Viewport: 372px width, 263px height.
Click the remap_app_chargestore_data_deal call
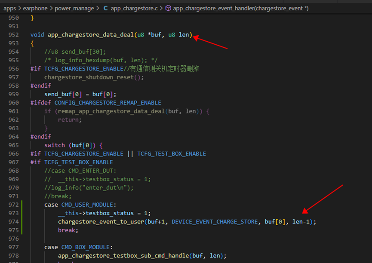pyautogui.click(x=111, y=111)
